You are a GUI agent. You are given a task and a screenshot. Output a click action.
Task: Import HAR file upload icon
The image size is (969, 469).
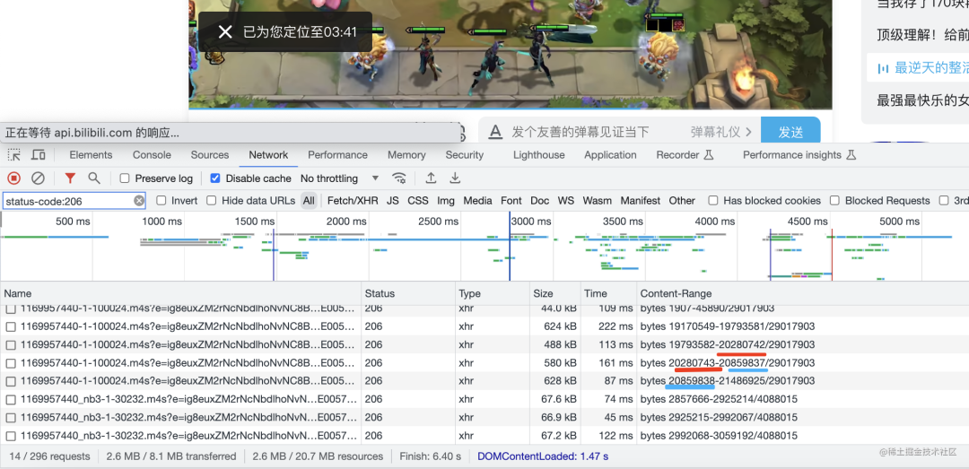pyautogui.click(x=431, y=178)
